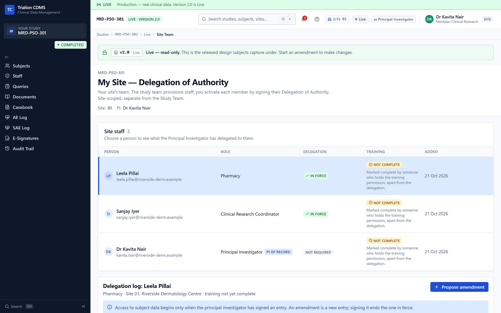
Task: Click the Propose amendment button
Action: coord(459,287)
